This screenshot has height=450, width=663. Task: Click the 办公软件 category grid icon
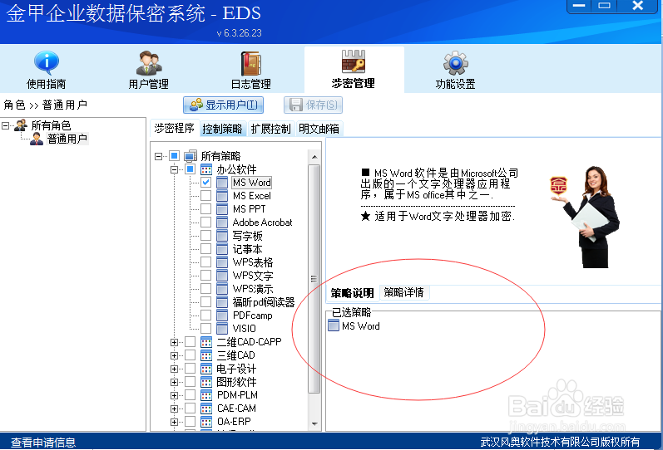click(x=206, y=169)
